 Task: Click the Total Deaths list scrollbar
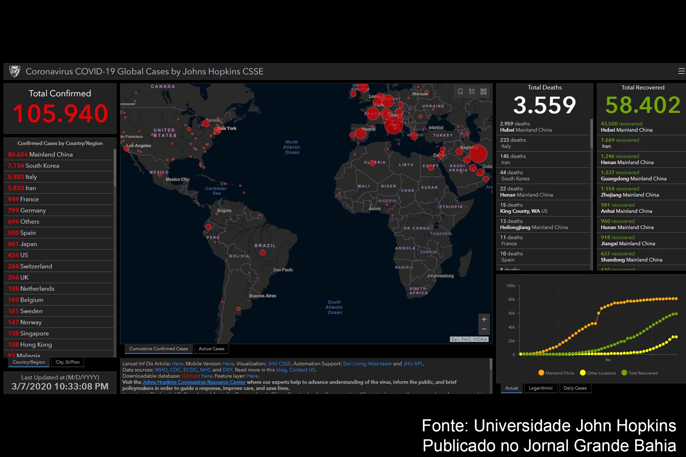591,133
